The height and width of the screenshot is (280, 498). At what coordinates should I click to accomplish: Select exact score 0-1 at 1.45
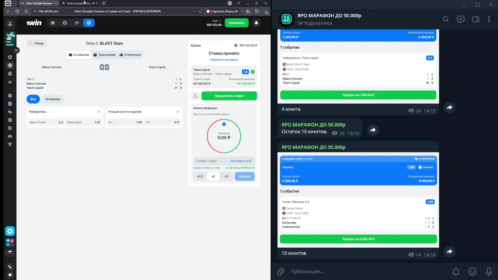pos(125,122)
